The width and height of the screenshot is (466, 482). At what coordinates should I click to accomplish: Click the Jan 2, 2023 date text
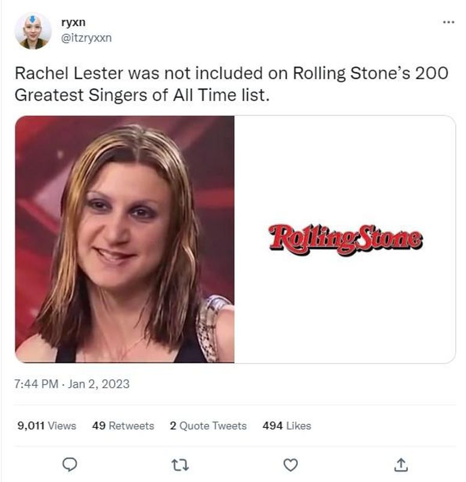click(98, 384)
